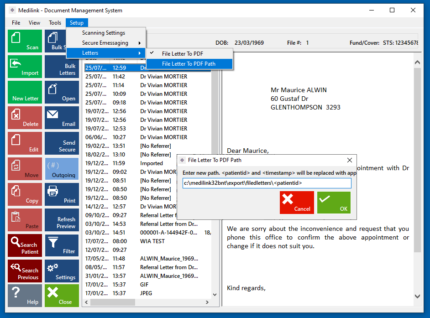
Task: Toggle the File Letter To PDF option
Action: (x=189, y=54)
